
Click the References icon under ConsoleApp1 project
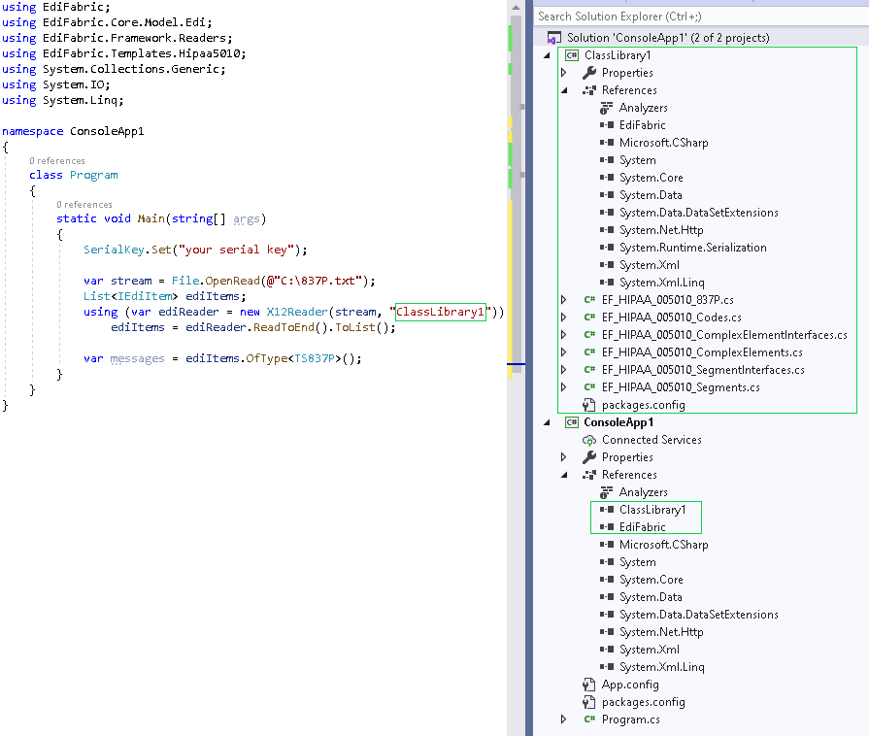(589, 475)
